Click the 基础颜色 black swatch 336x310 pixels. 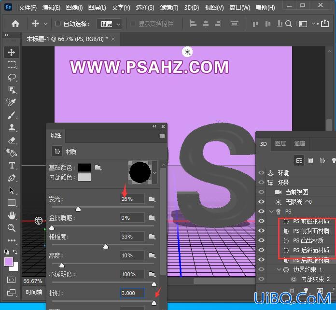[x=84, y=168]
